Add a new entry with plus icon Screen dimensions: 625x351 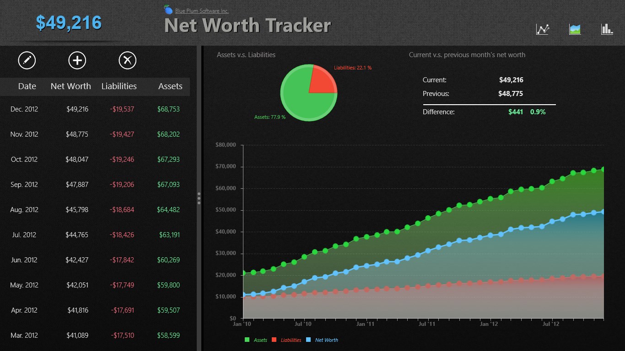tap(77, 60)
